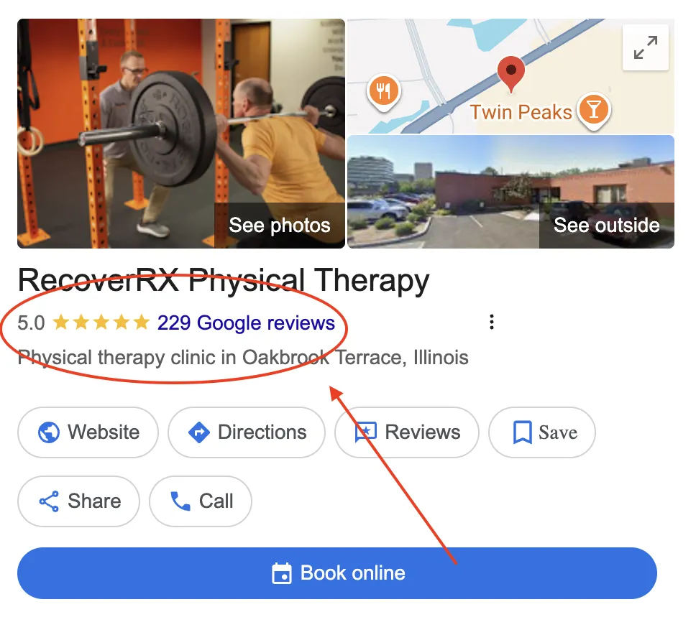Click the phone handset Call icon
The width and height of the screenshot is (696, 635).
click(180, 501)
